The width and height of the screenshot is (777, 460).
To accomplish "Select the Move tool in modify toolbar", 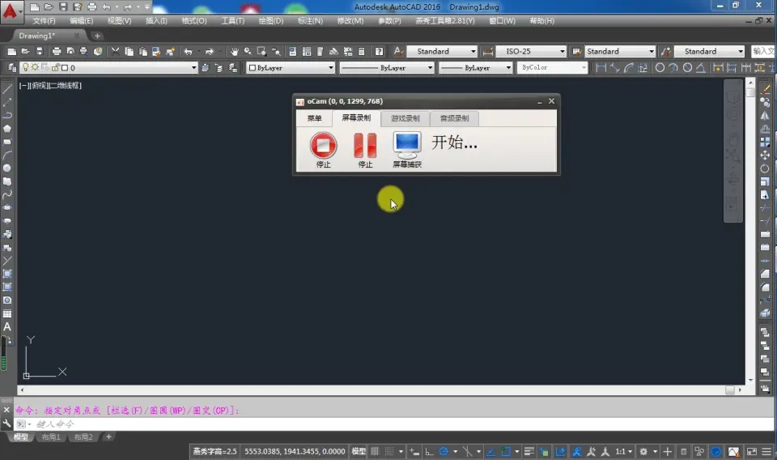I will coord(765,155).
